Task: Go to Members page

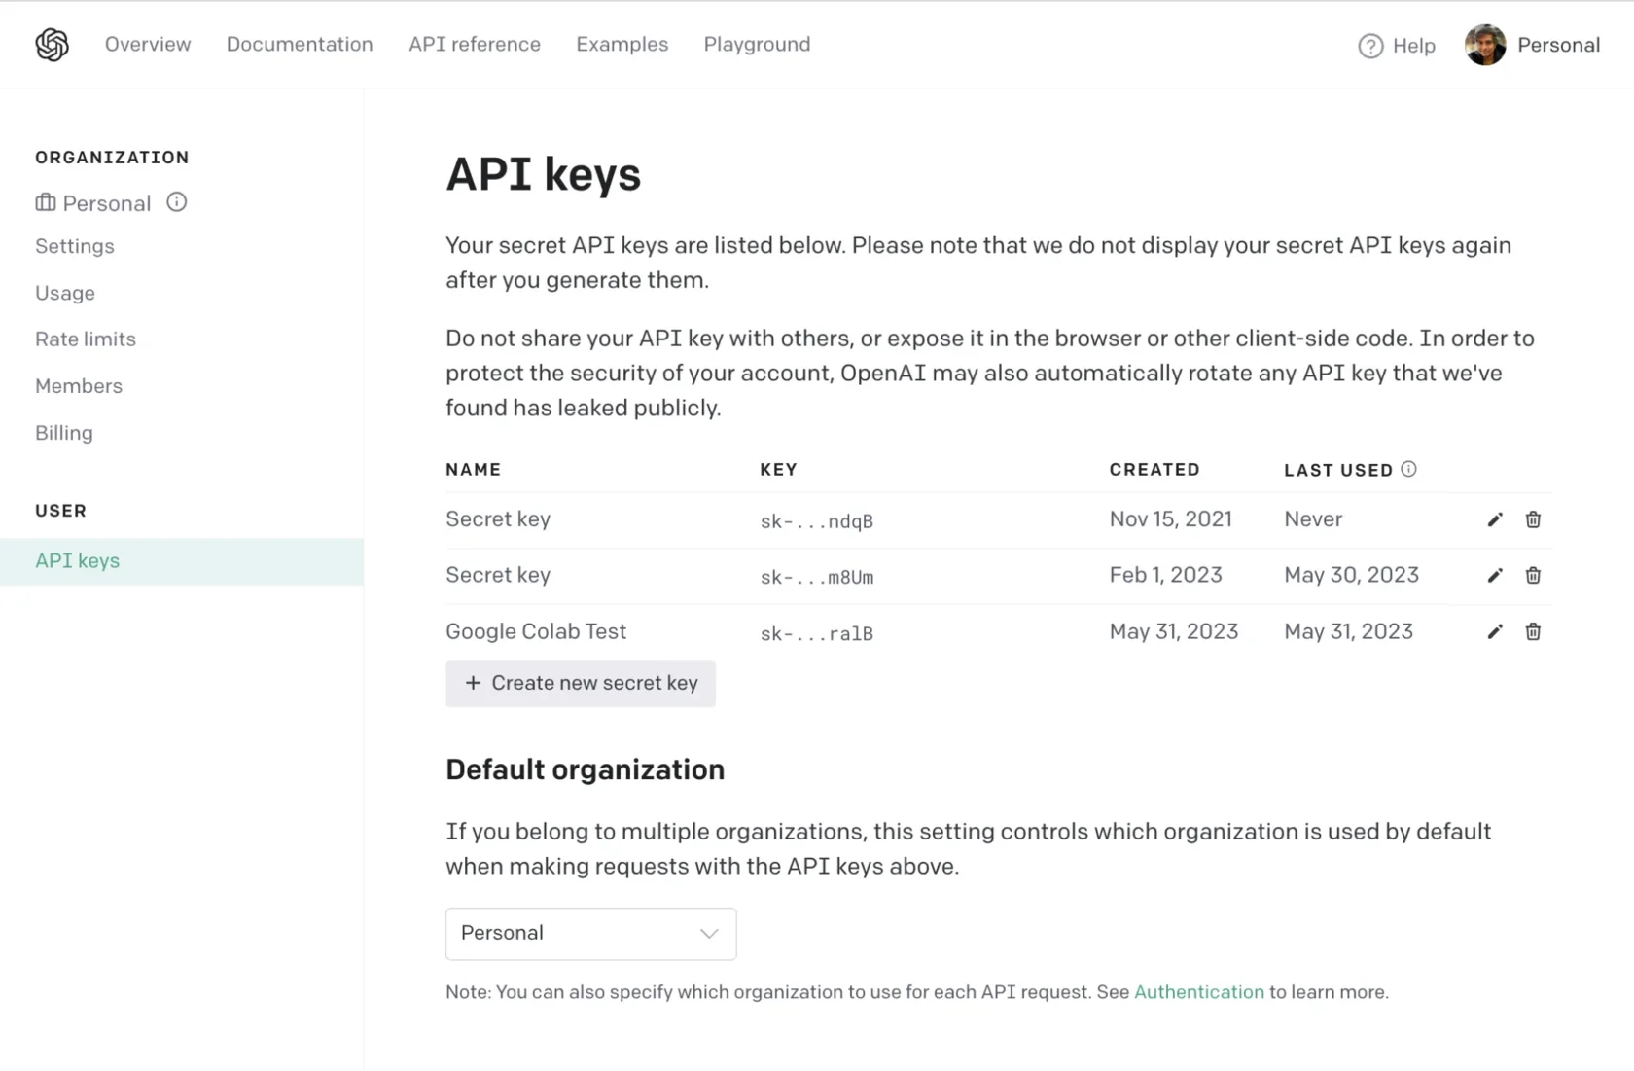Action: (79, 386)
